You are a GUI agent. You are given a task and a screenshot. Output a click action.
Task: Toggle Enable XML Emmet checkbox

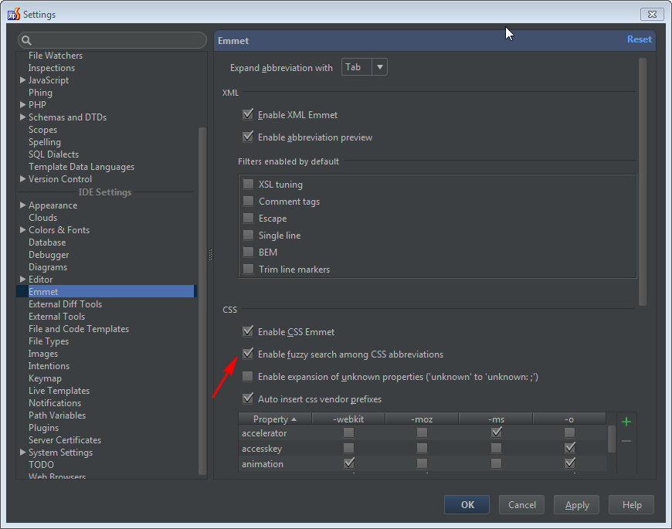click(x=248, y=115)
